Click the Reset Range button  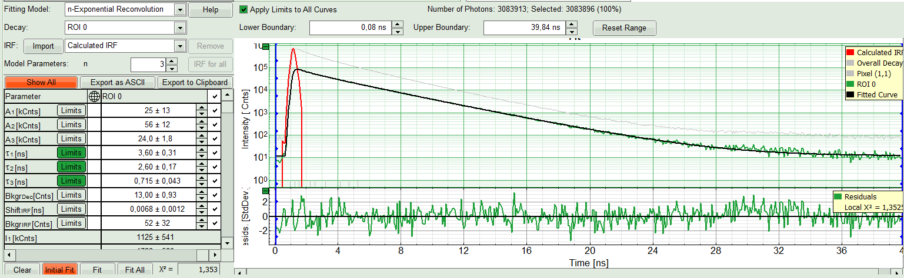[x=624, y=28]
